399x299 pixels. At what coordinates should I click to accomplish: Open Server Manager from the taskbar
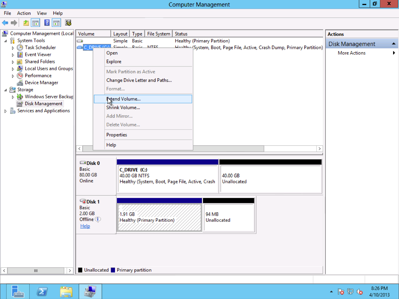[18, 292]
